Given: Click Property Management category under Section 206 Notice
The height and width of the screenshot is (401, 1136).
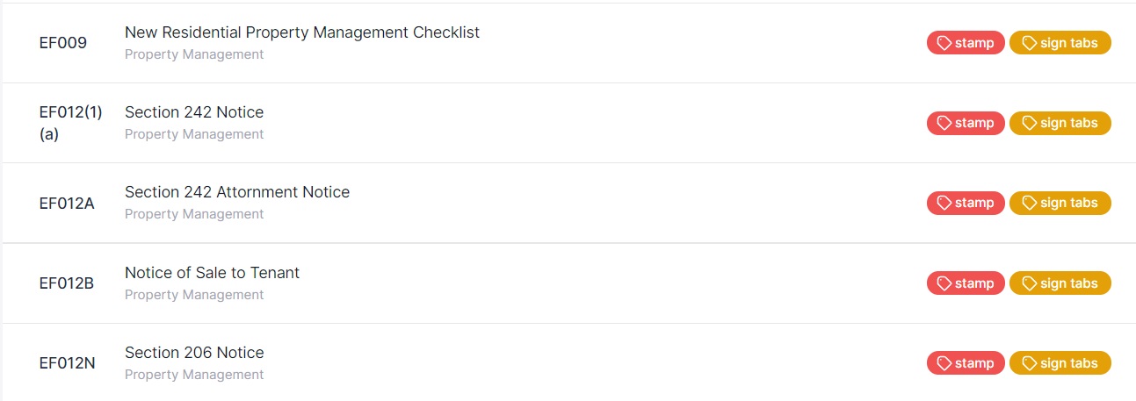Looking at the screenshot, I should 193,375.
